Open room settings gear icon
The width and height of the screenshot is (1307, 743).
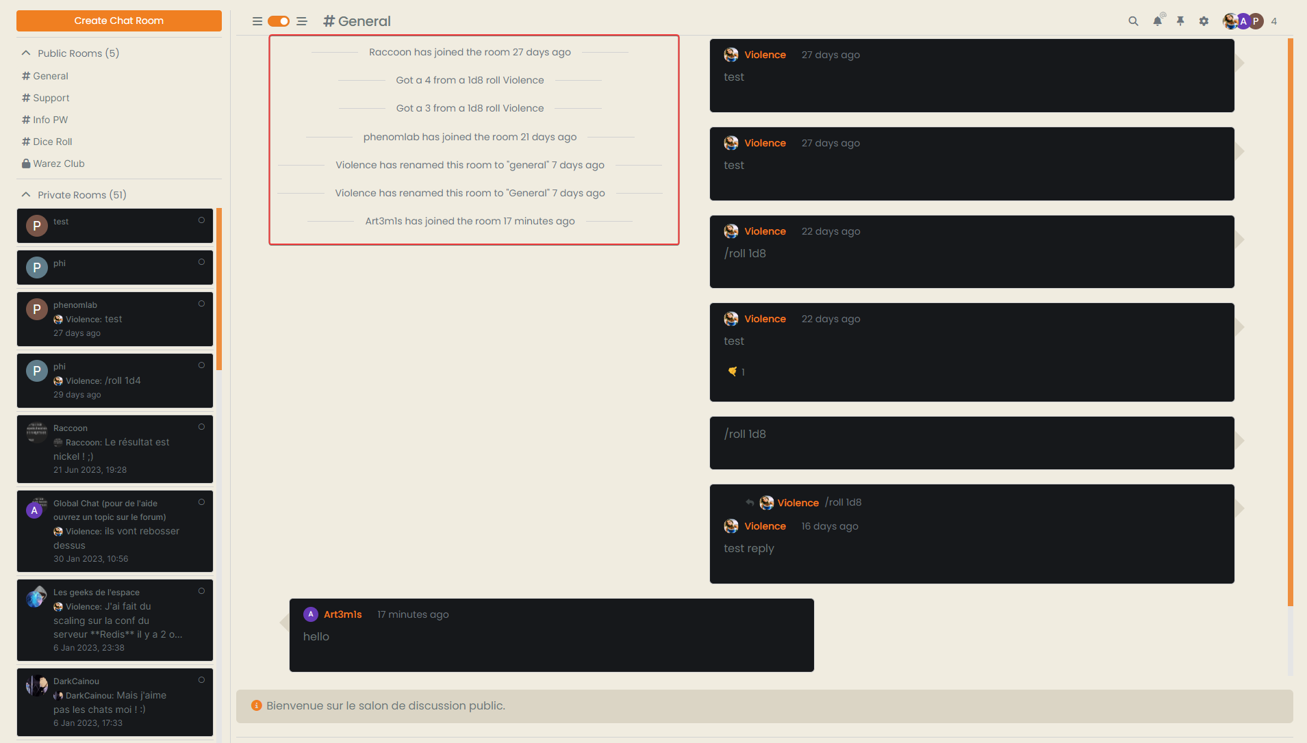pos(1204,21)
